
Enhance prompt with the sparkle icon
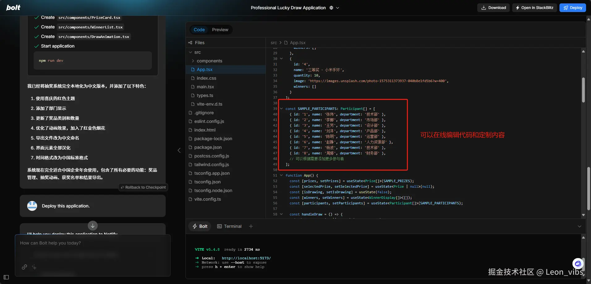point(34,267)
